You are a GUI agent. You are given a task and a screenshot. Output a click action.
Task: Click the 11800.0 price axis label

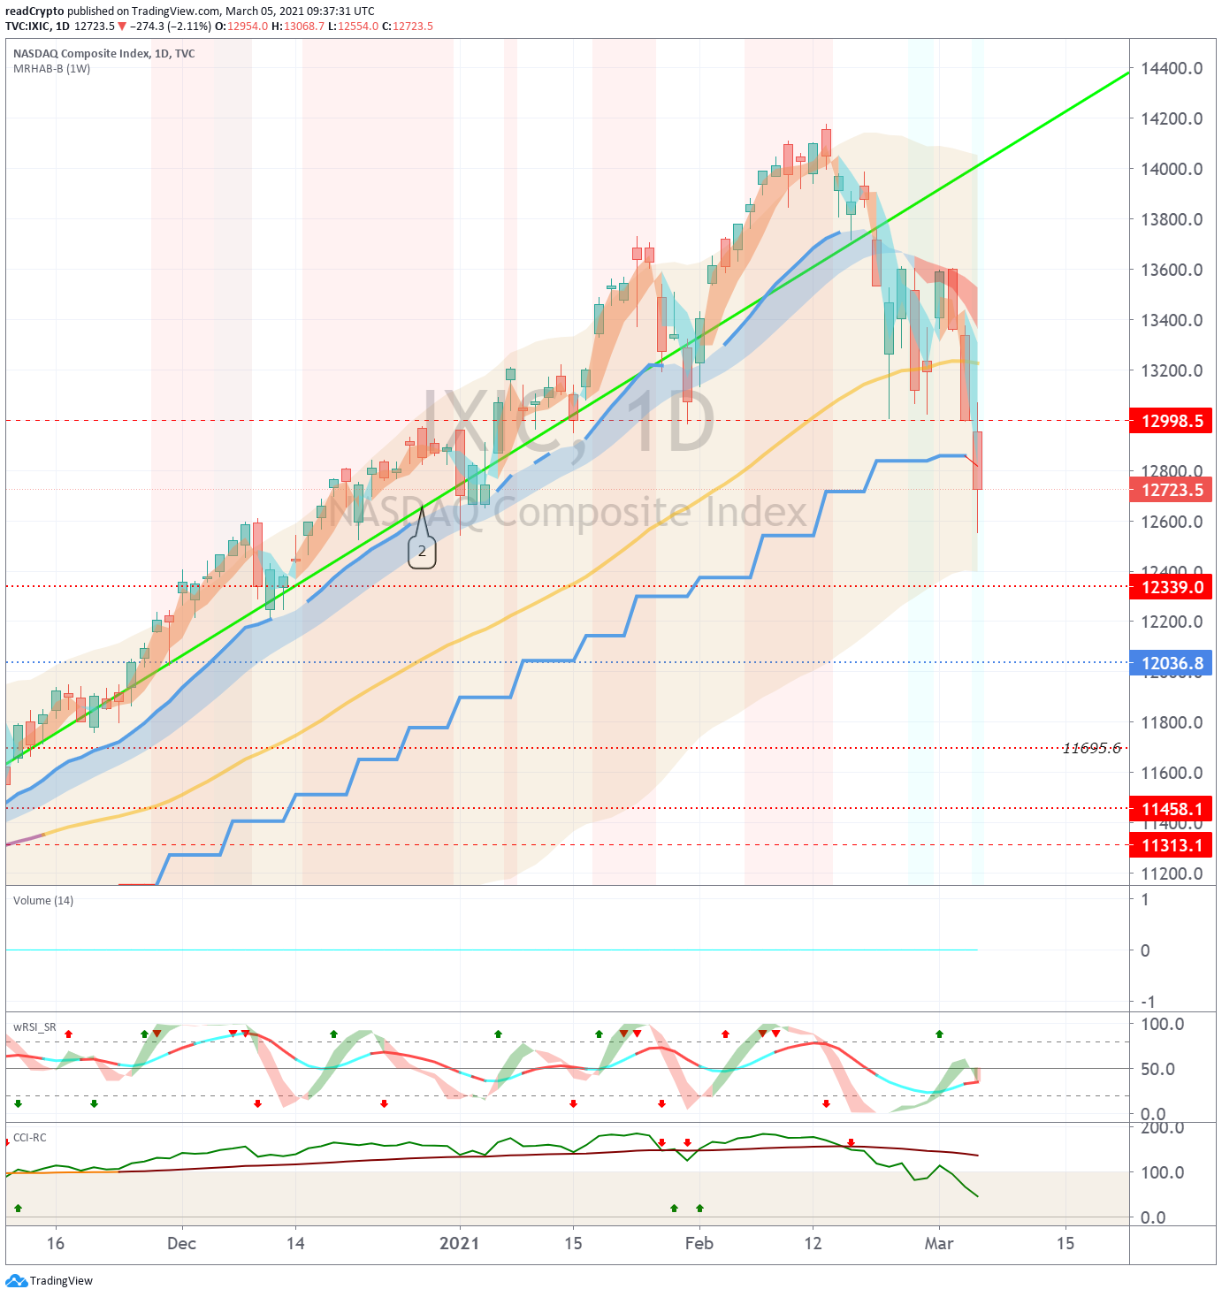(1172, 722)
